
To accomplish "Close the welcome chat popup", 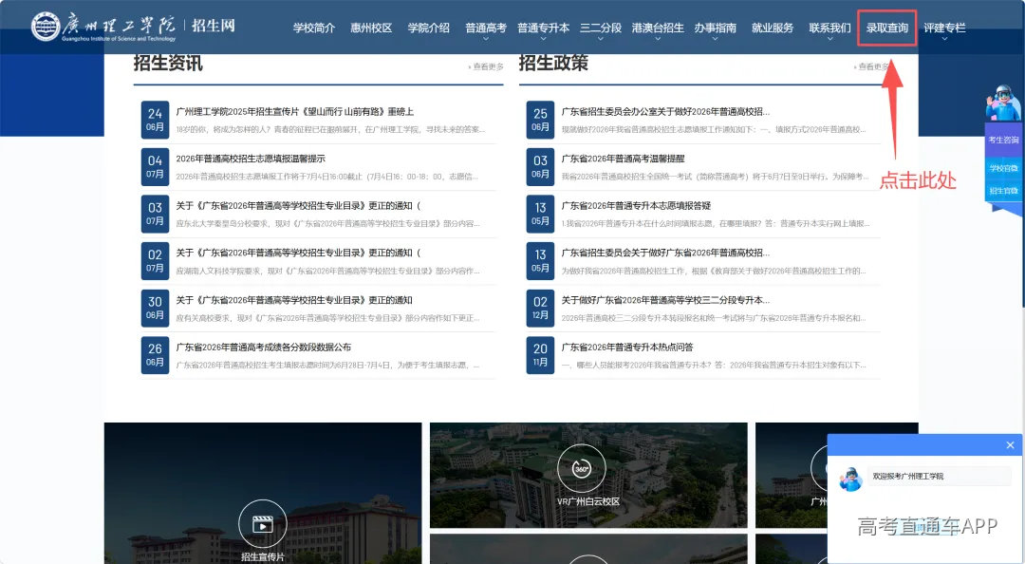I will [x=1010, y=445].
